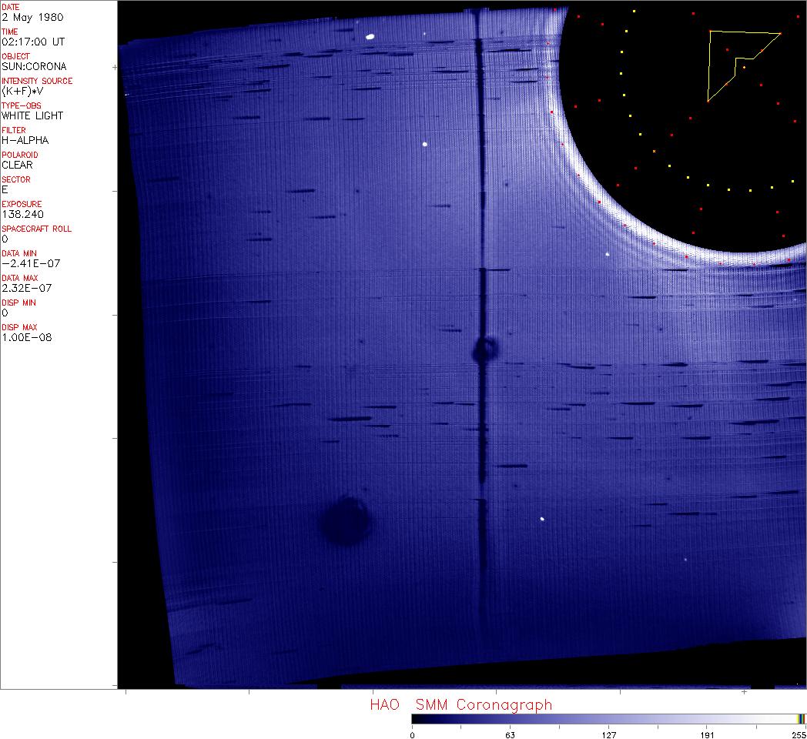Click the yellow-blue end cap of the color bar
Viewport: 807px width, 739px height.
801,718
